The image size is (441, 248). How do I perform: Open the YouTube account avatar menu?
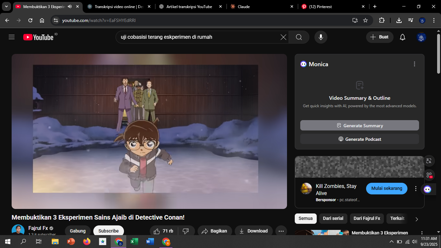422,37
